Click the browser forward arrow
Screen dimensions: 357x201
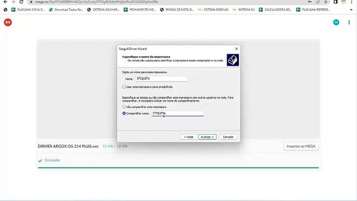pos(13,2)
